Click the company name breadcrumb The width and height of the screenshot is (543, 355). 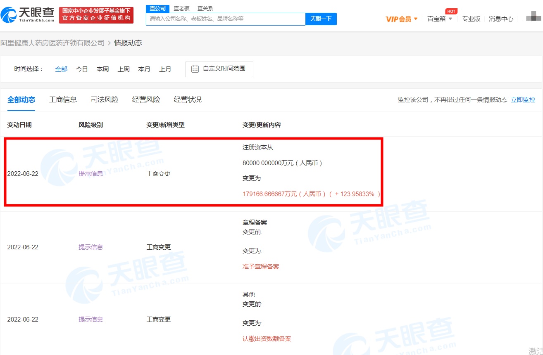52,43
